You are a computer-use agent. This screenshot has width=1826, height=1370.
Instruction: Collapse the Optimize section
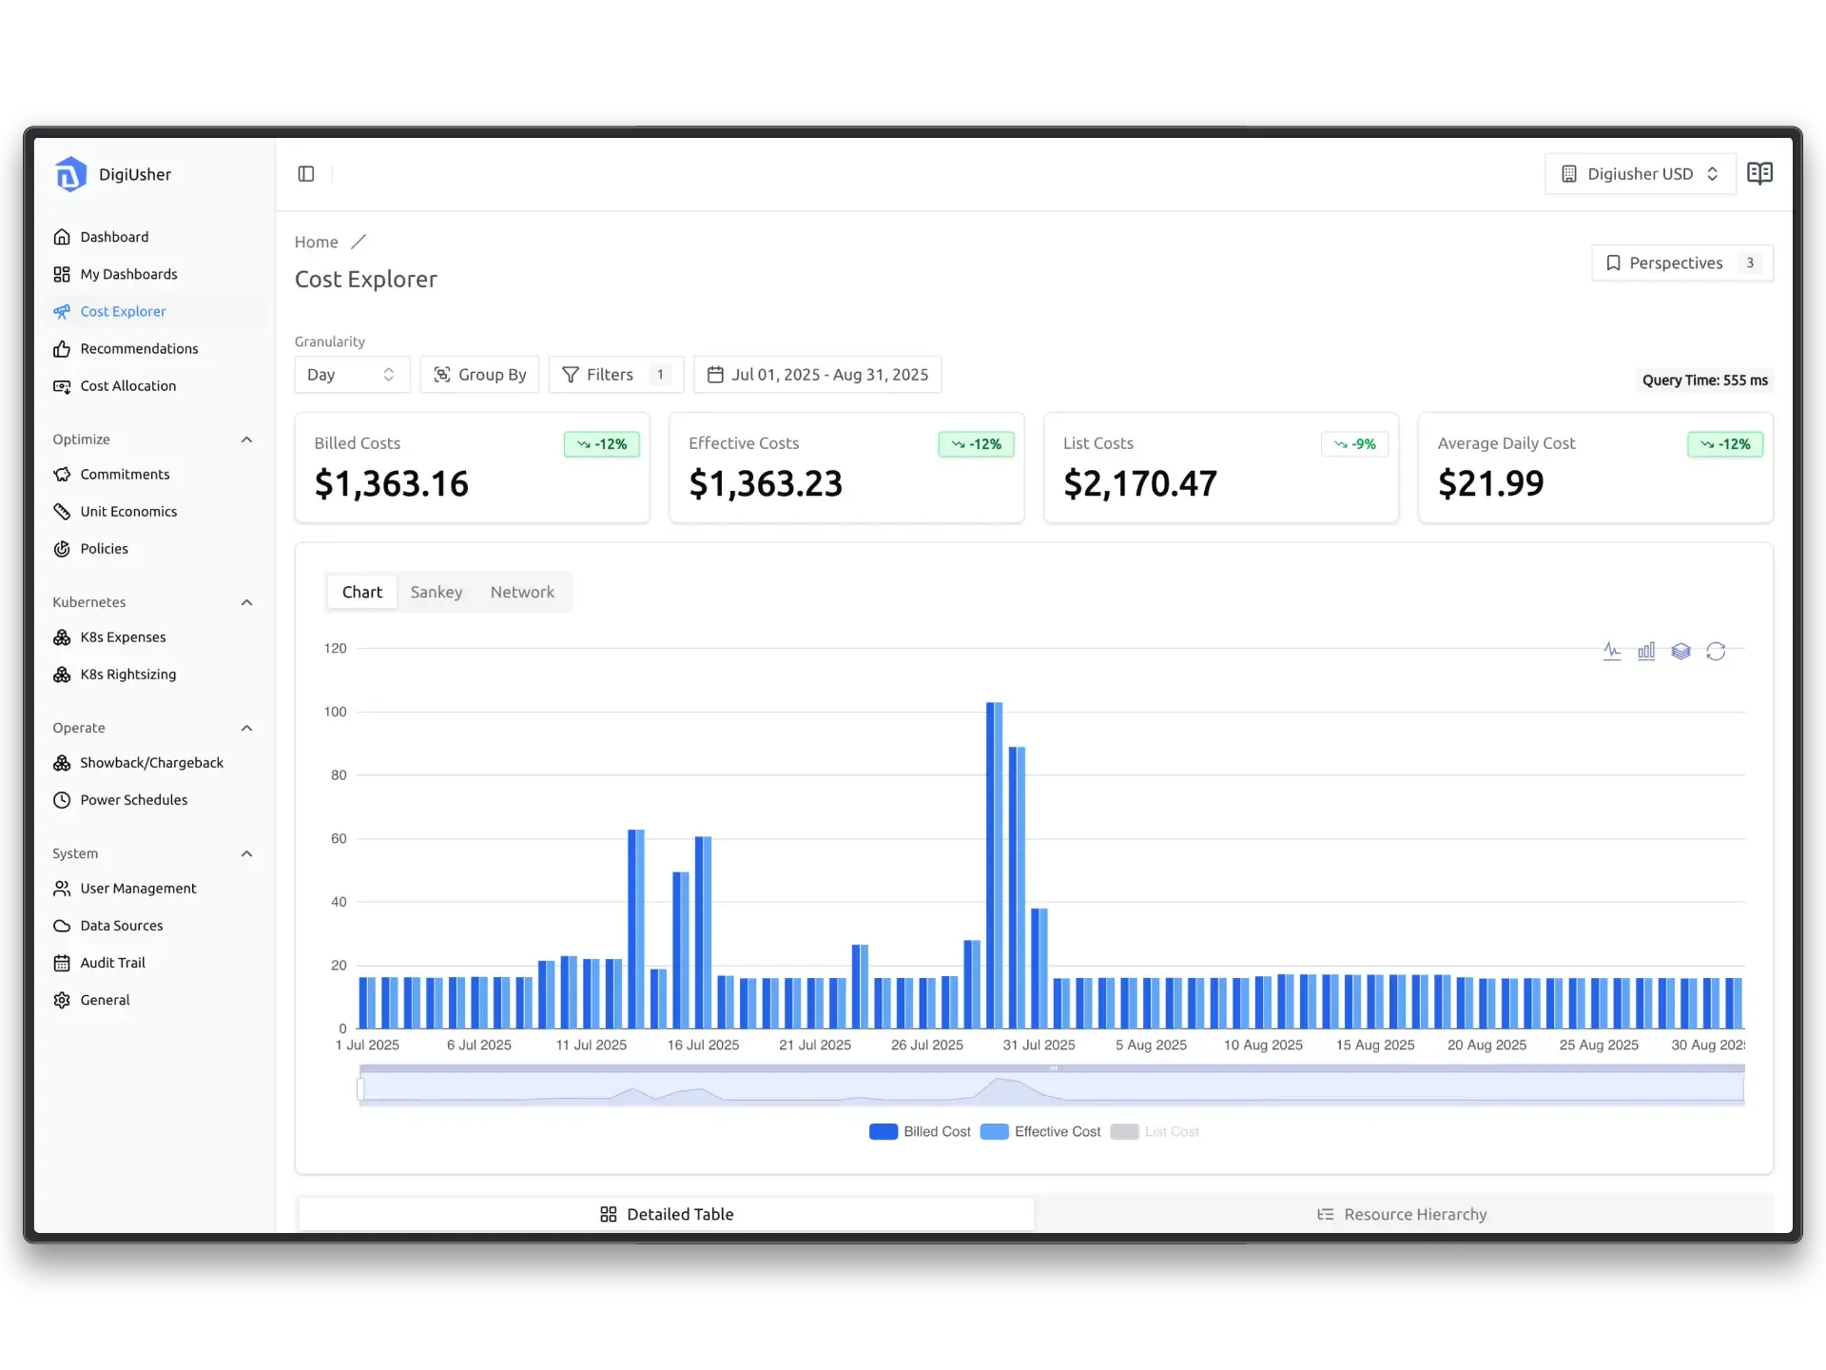pos(246,439)
